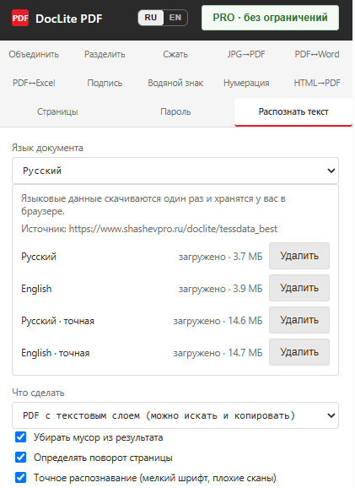This screenshot has width=355, height=488.
Task: Click the 'загружено · 3.9 МБ' status
Action: point(220,289)
